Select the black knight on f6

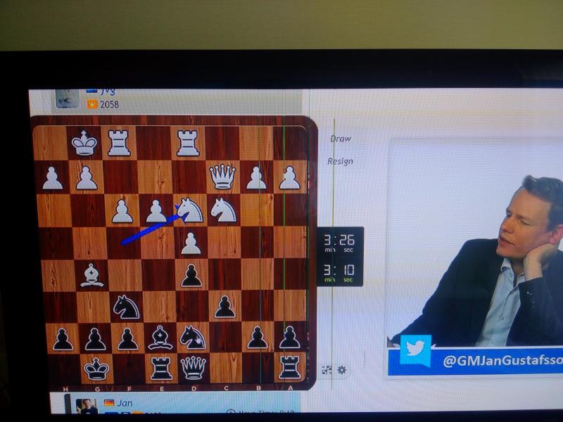[x=125, y=306]
